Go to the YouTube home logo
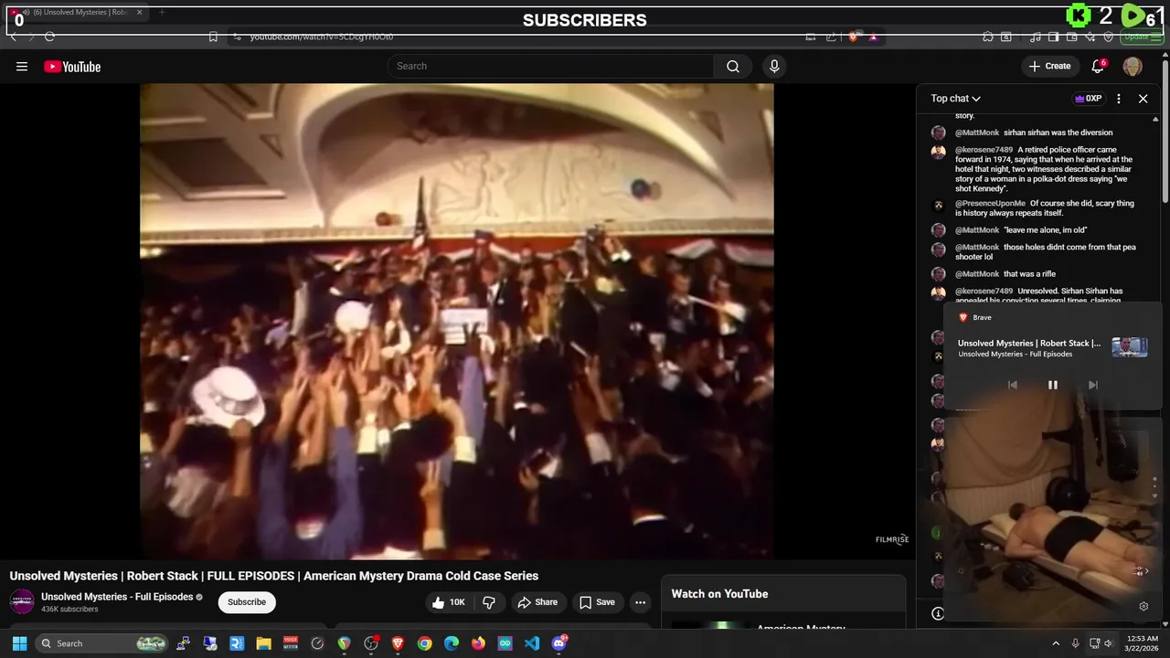 pyautogui.click(x=72, y=66)
